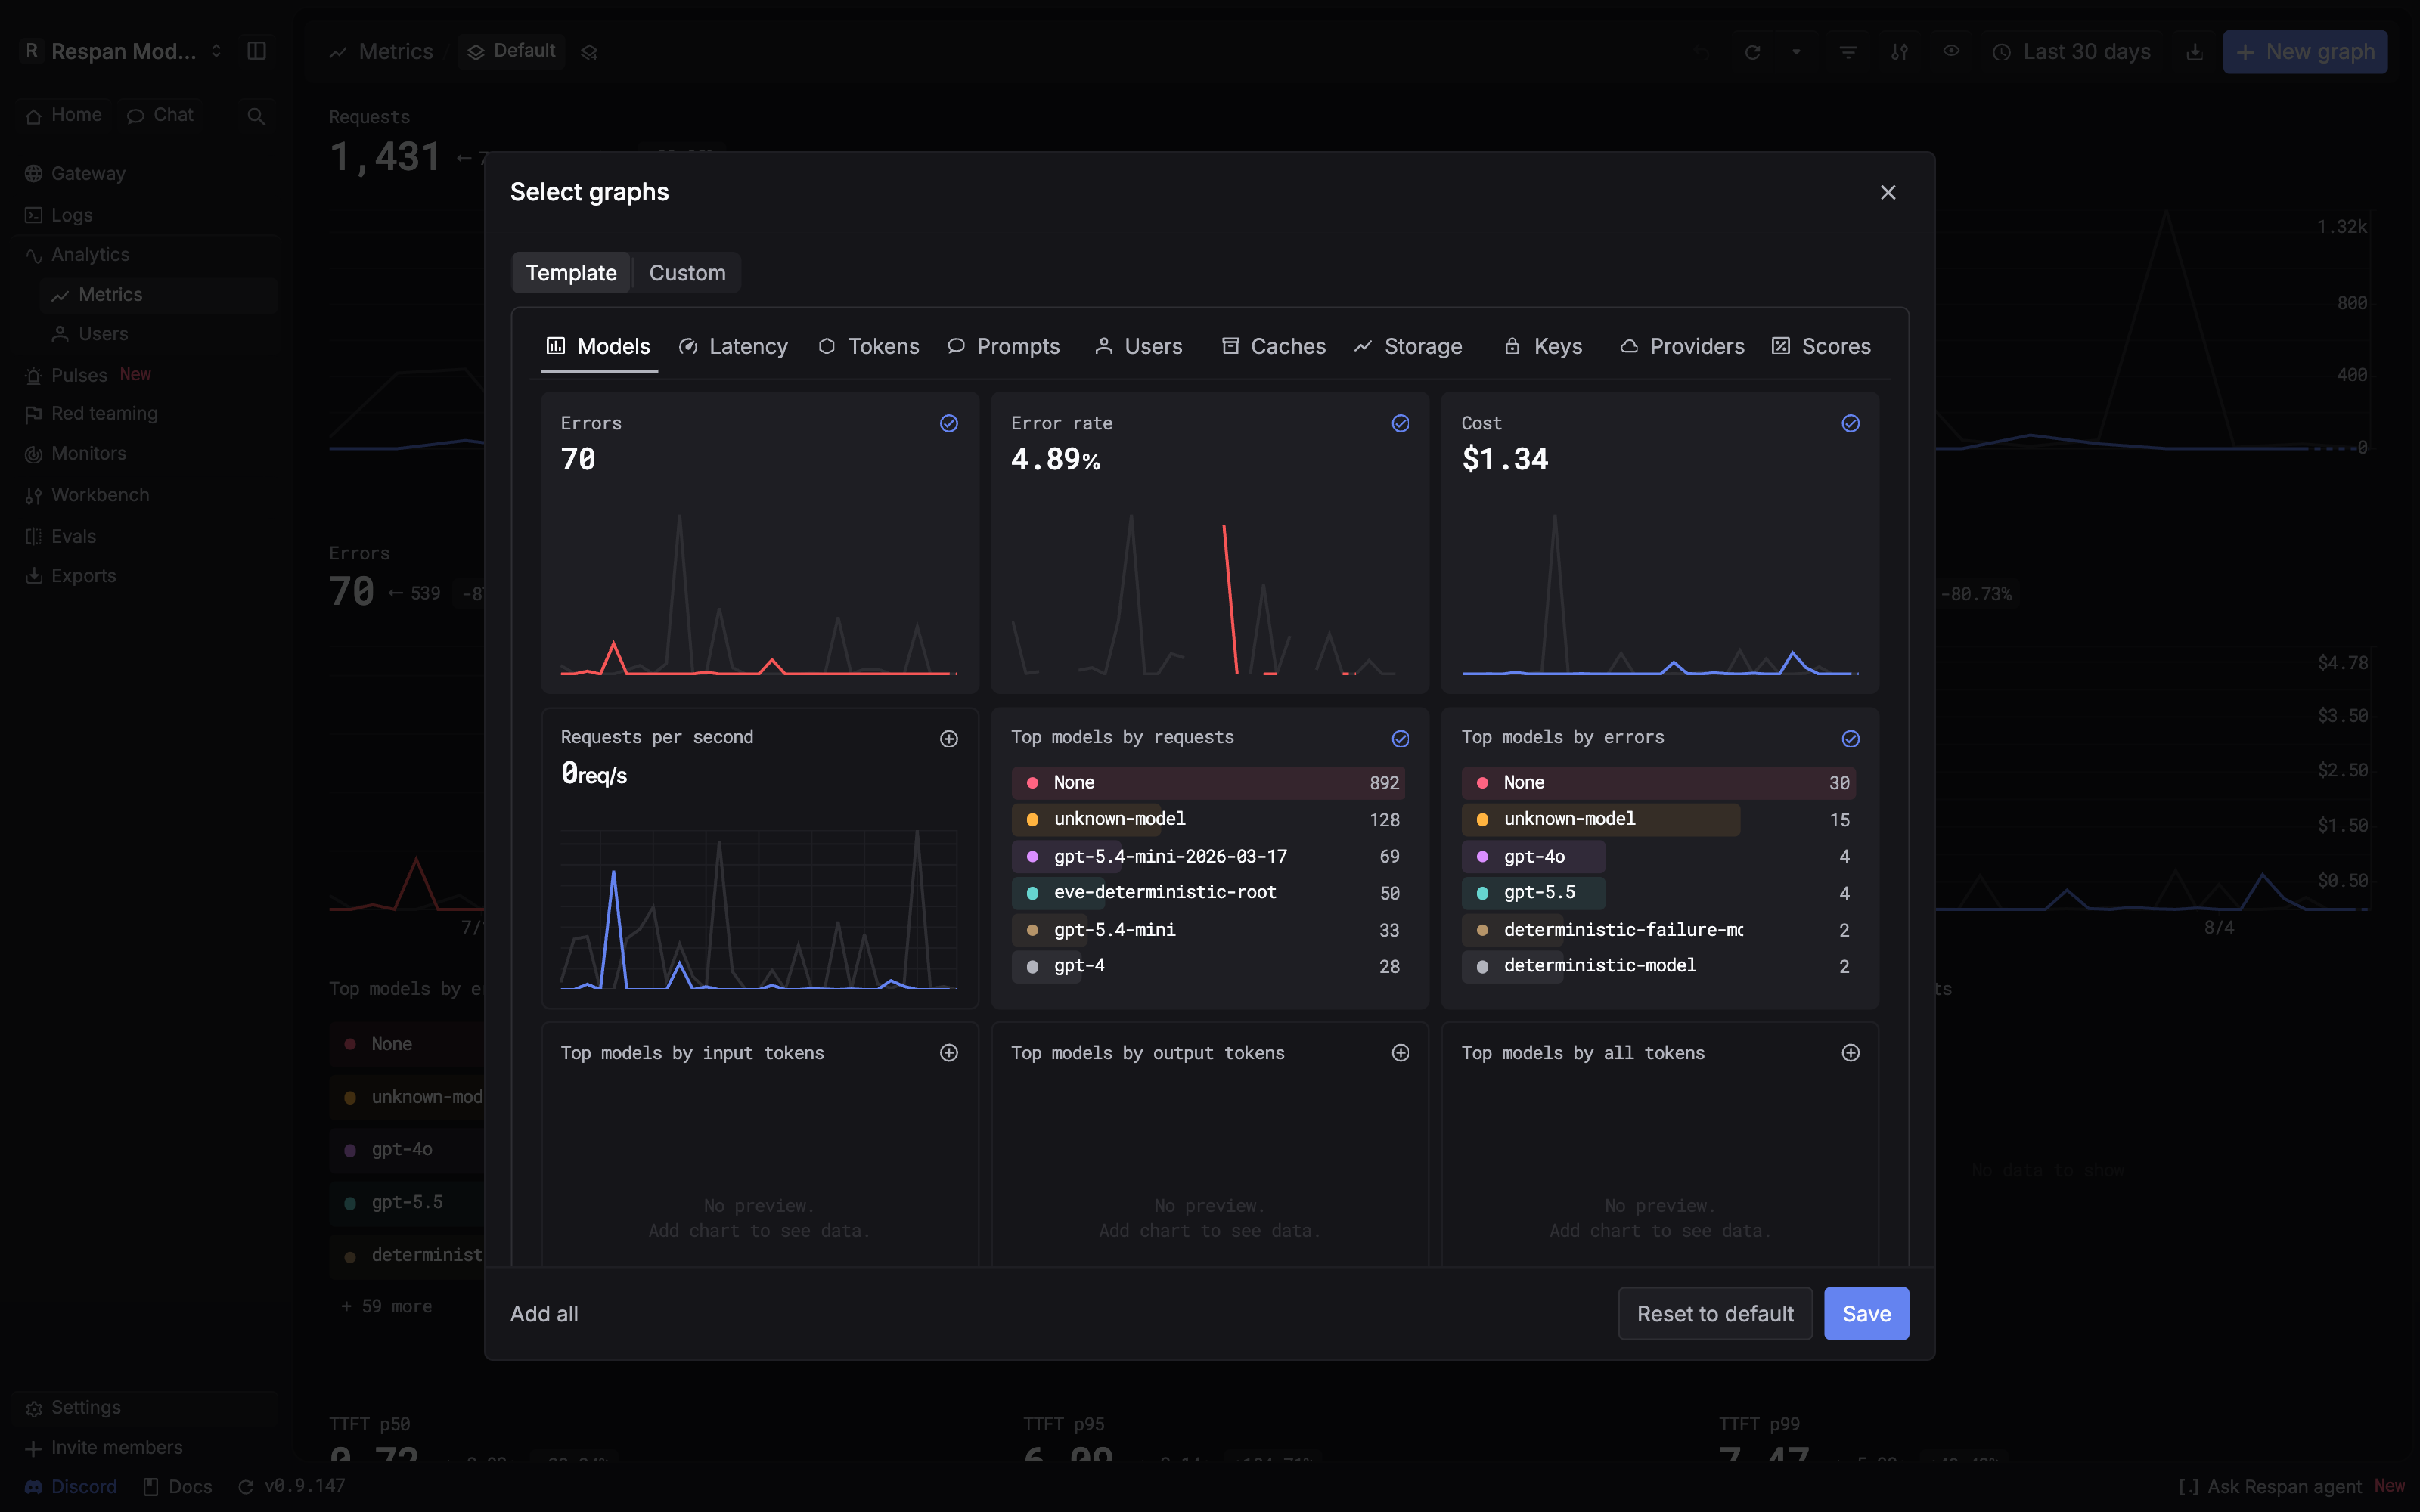Add the Requests per second graph
This screenshot has height=1512, width=2420.
(x=949, y=739)
